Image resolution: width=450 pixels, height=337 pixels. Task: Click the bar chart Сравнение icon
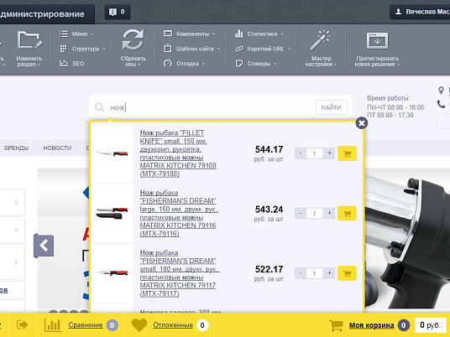53,325
